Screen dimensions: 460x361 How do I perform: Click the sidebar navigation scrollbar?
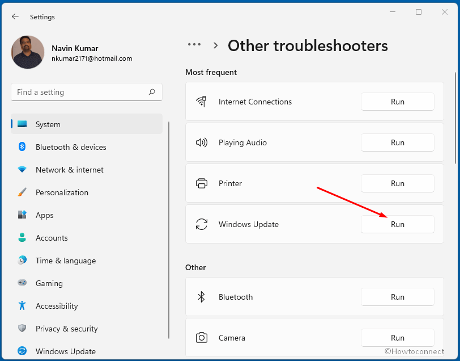pos(169,230)
